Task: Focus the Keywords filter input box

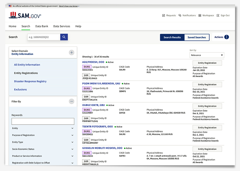Action: [x=43, y=121]
